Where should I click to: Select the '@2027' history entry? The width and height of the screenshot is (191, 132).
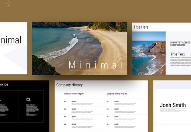coord(74,117)
